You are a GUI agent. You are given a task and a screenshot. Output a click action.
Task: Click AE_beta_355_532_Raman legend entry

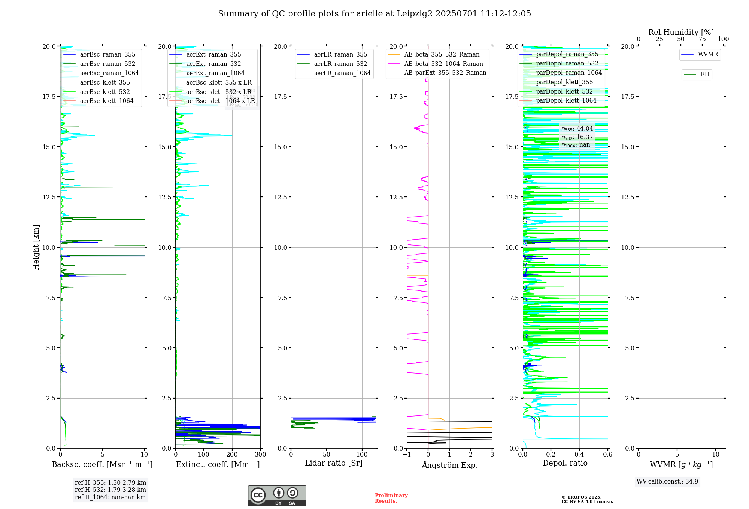[434, 55]
